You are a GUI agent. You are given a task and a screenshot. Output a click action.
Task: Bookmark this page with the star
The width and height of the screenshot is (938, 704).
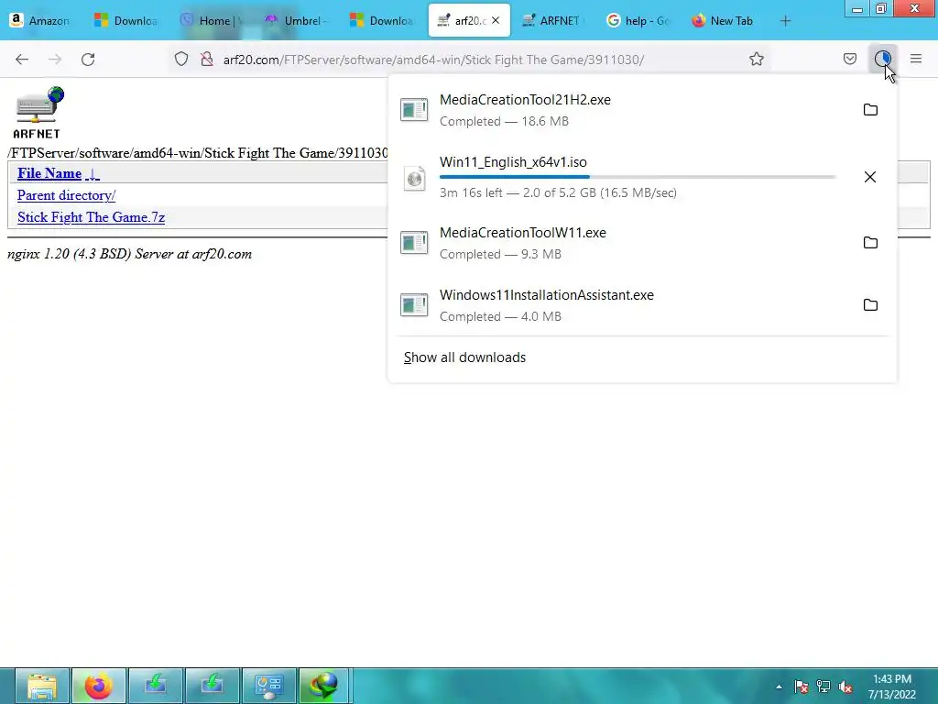[x=756, y=59]
